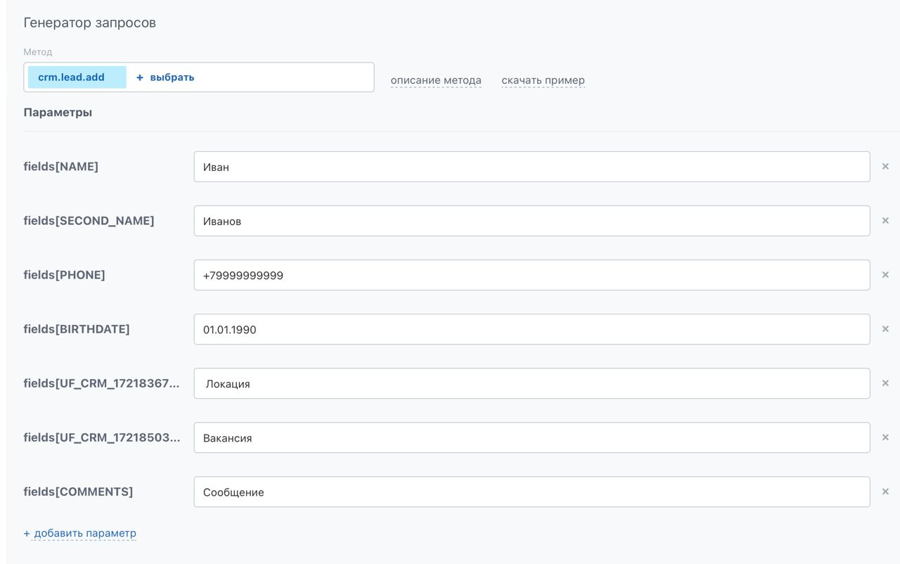The width and height of the screenshot is (900, 564).
Task: Click the crm.lead.add method tag
Action: click(x=77, y=77)
